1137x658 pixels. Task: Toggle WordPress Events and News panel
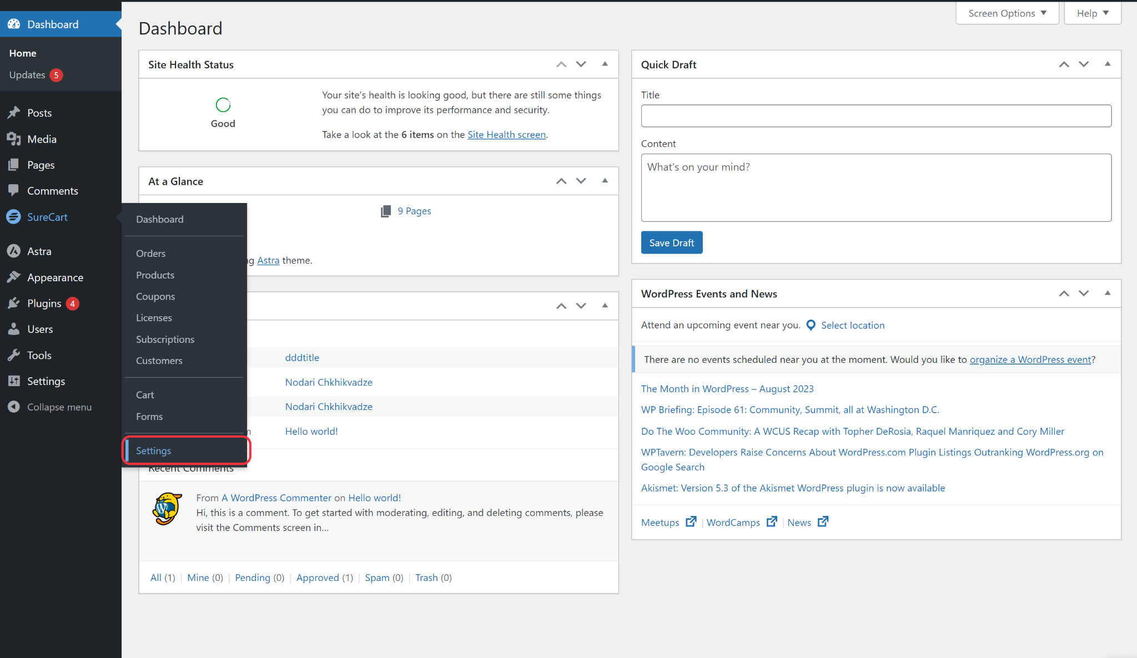coord(1108,293)
